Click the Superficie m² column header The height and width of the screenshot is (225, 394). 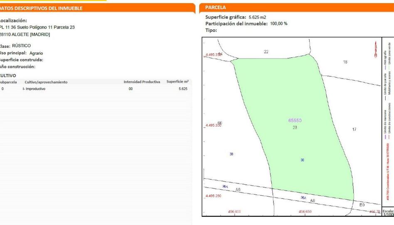coord(177,82)
